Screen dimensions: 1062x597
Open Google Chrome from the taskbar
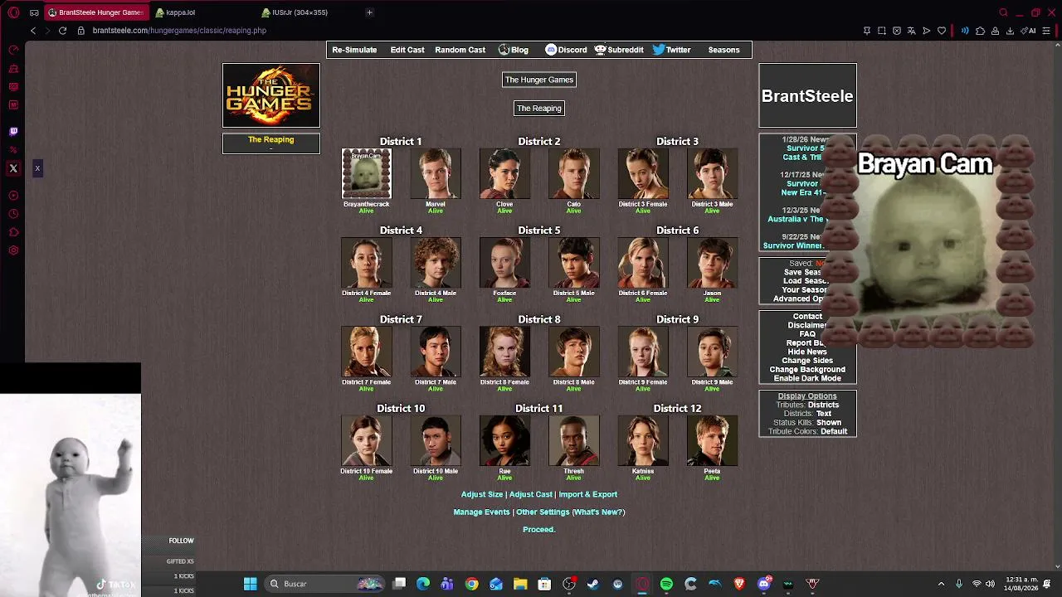[471, 584]
